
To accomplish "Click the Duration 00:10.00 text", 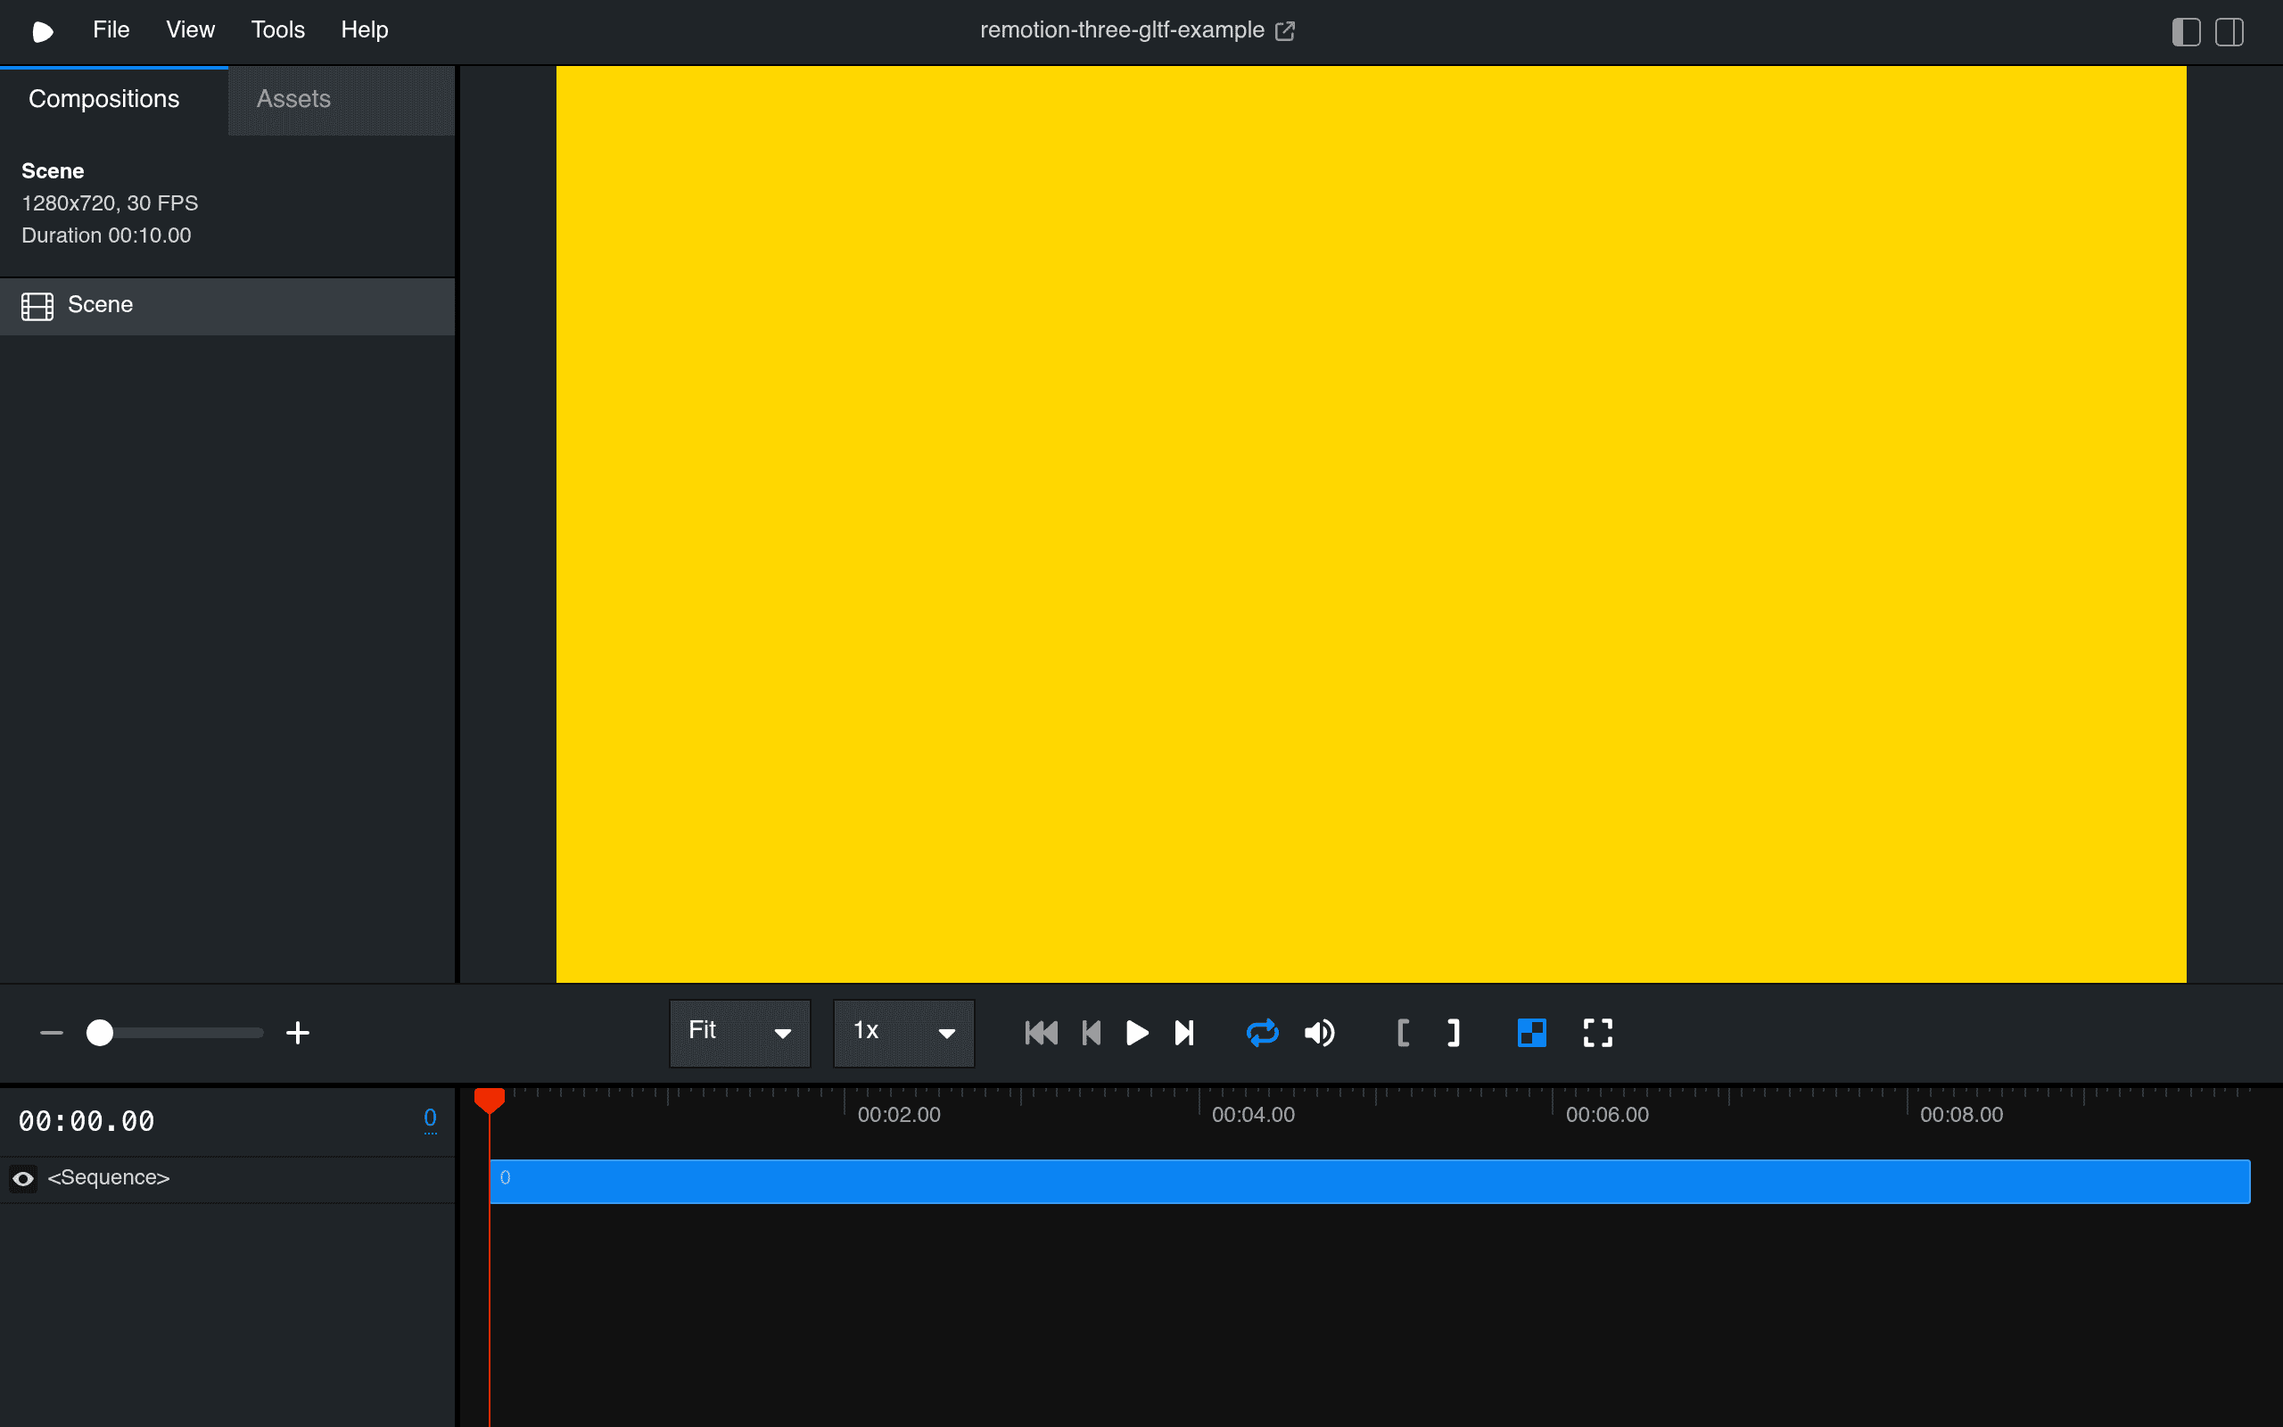I will 107,235.
